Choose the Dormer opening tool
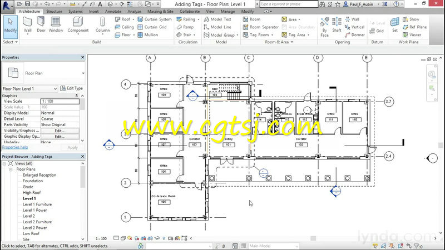The width and height of the screenshot is (445, 250). (x=355, y=35)
